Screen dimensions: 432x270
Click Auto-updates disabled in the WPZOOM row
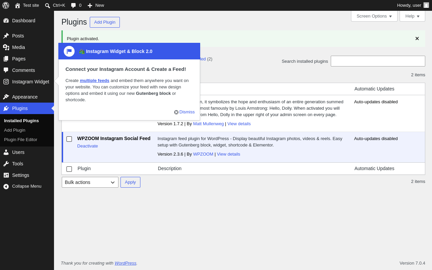coord(376,138)
